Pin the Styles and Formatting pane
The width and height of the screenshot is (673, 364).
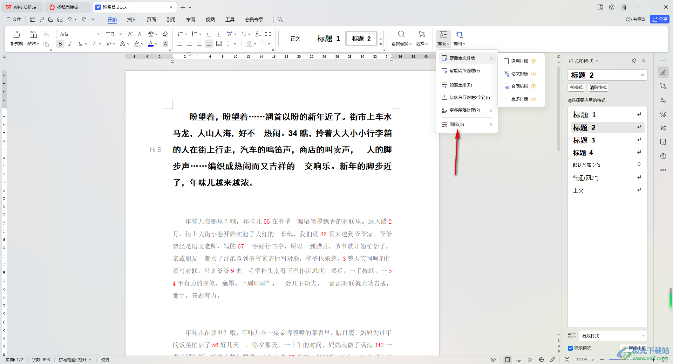[x=634, y=61]
